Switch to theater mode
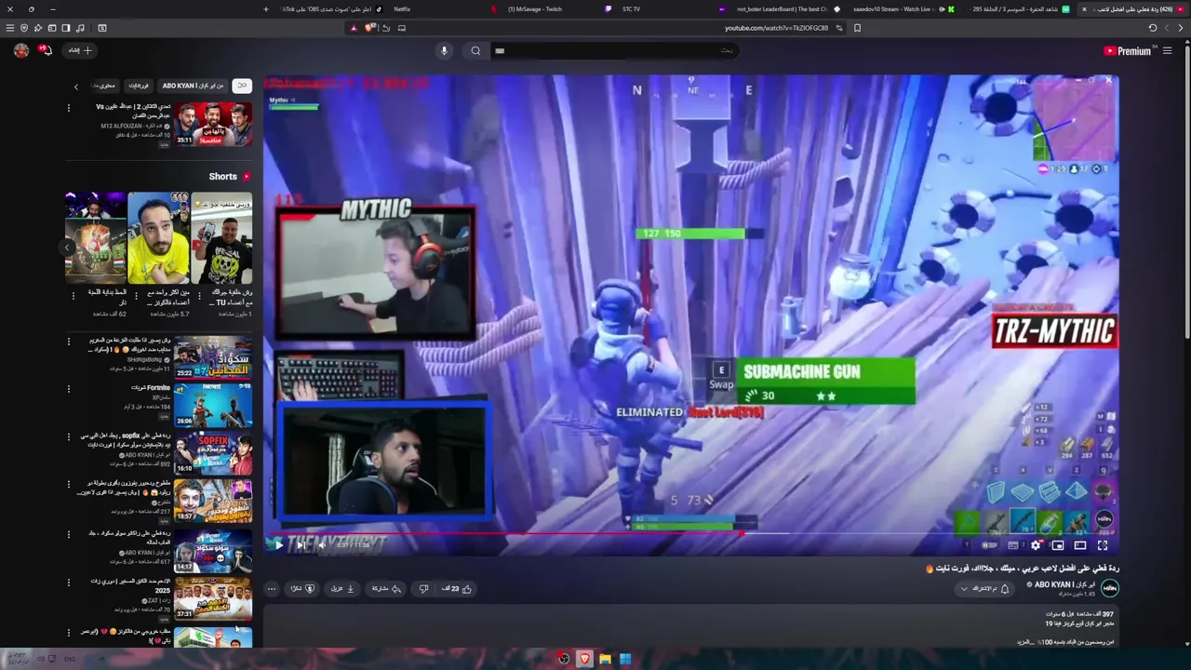 [x=1080, y=545]
